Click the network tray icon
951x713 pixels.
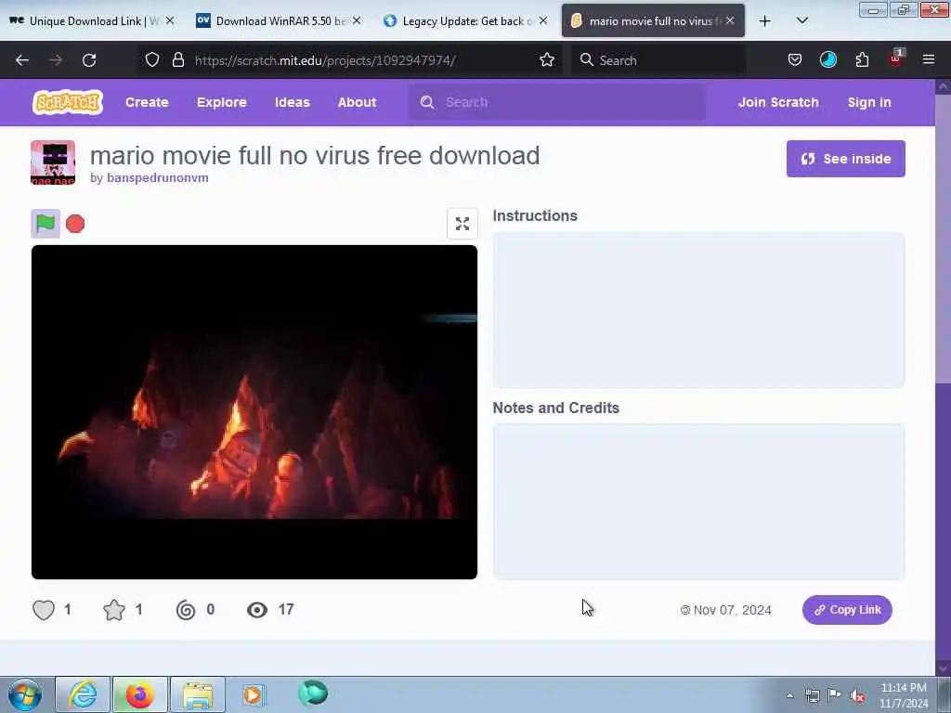coord(812,696)
